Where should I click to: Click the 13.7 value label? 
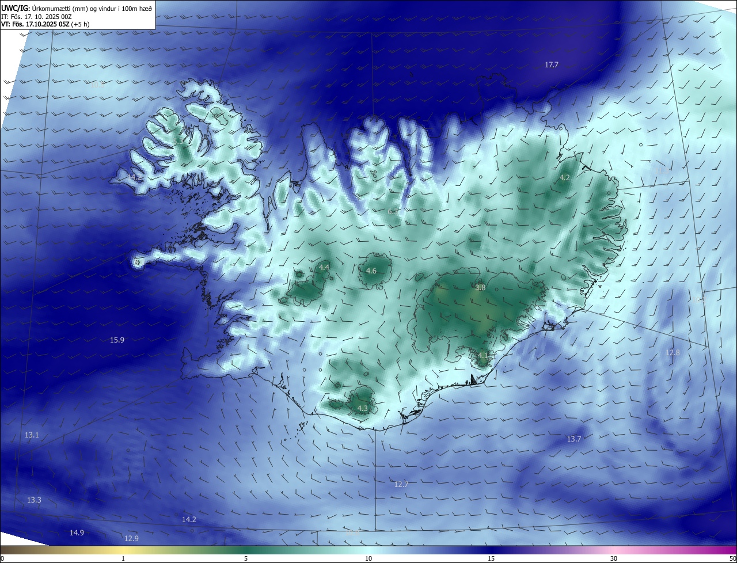click(x=574, y=439)
